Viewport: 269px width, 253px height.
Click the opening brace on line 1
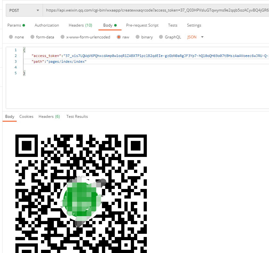pyautogui.click(x=24, y=50)
